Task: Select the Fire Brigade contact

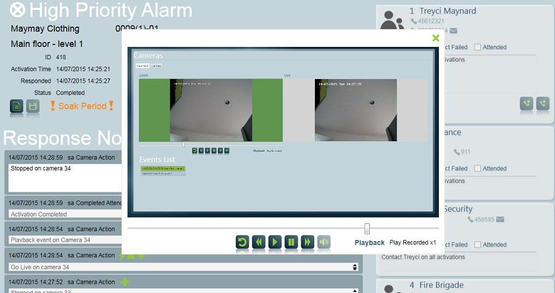Action: [x=441, y=285]
